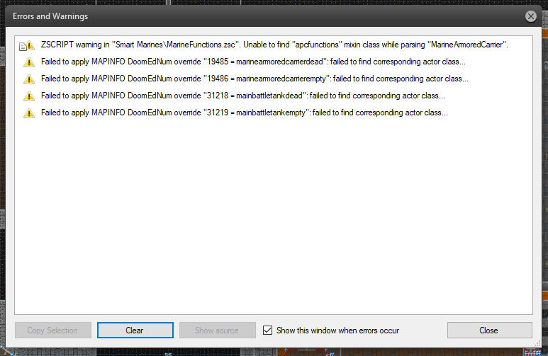The width and height of the screenshot is (548, 356).
Task: Select the ZSCRIPT warning about apcfunctions mixin
Action: point(274,45)
